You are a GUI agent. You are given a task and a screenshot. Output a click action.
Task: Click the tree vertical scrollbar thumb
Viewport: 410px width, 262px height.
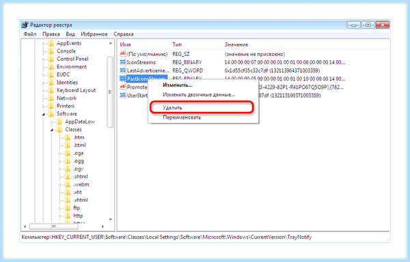pyautogui.click(x=110, y=92)
